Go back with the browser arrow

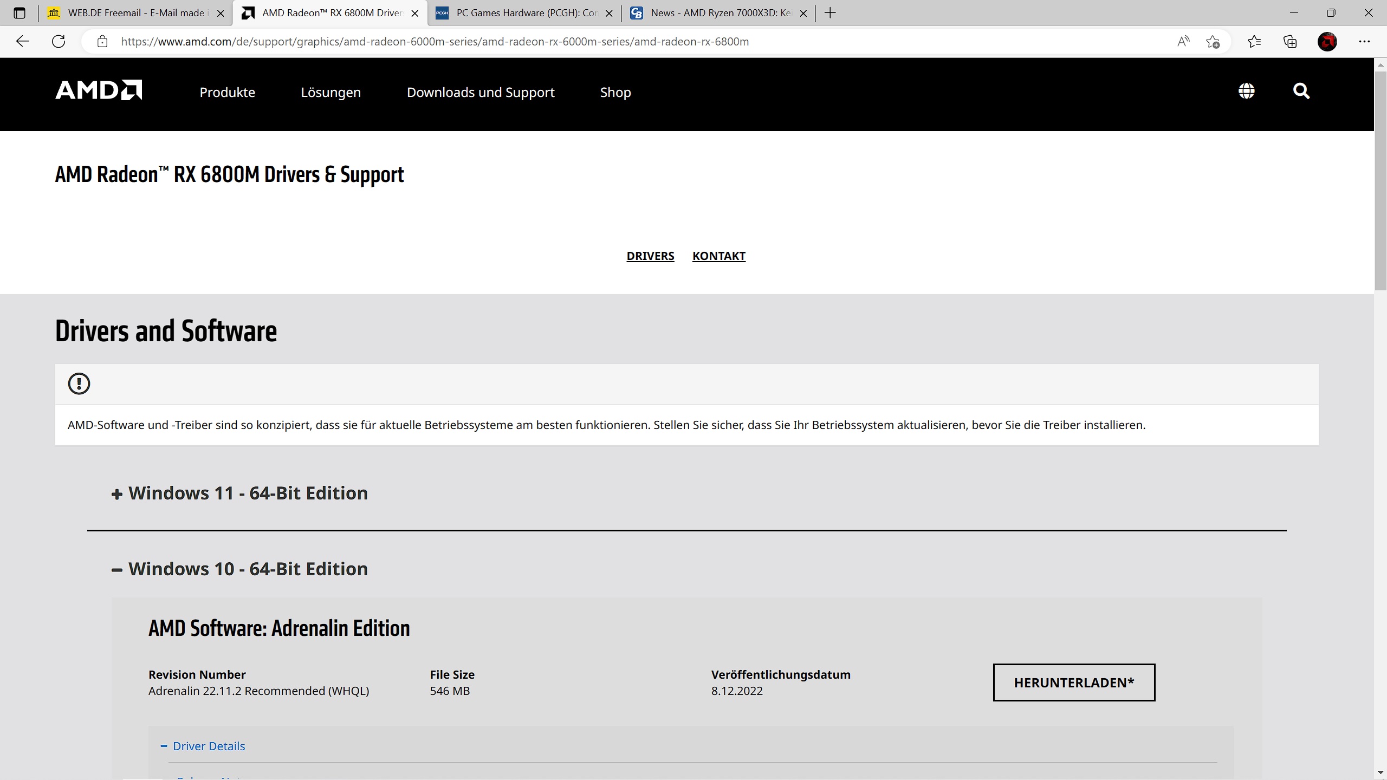[x=23, y=41]
